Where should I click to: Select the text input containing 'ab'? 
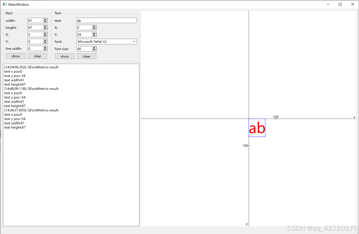coord(106,20)
